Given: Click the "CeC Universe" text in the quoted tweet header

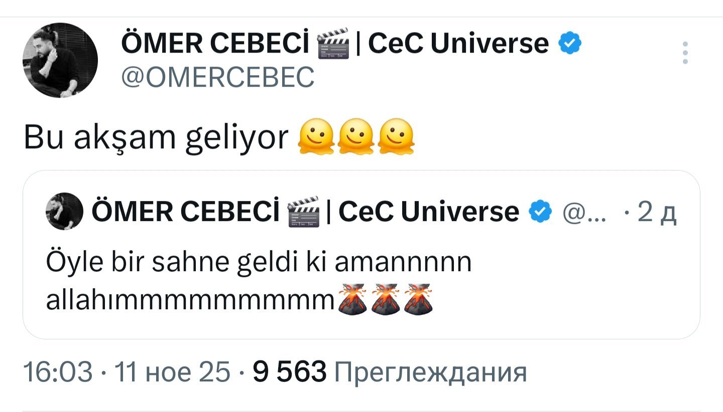Looking at the screenshot, I should point(429,212).
